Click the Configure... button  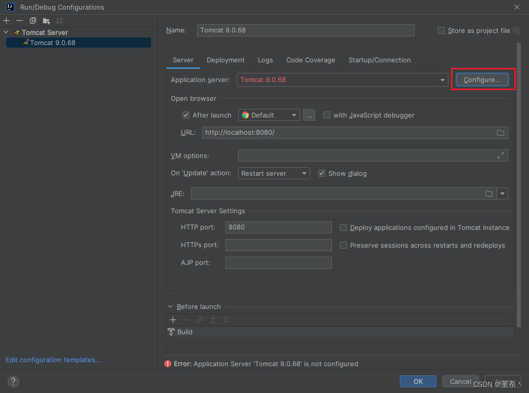pyautogui.click(x=482, y=80)
